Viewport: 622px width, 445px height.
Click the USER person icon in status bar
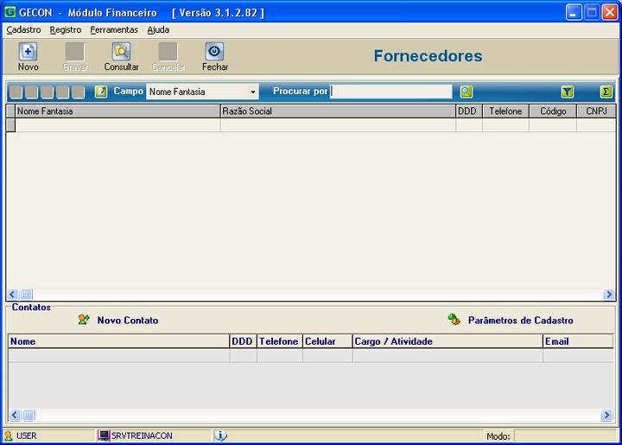(9, 435)
